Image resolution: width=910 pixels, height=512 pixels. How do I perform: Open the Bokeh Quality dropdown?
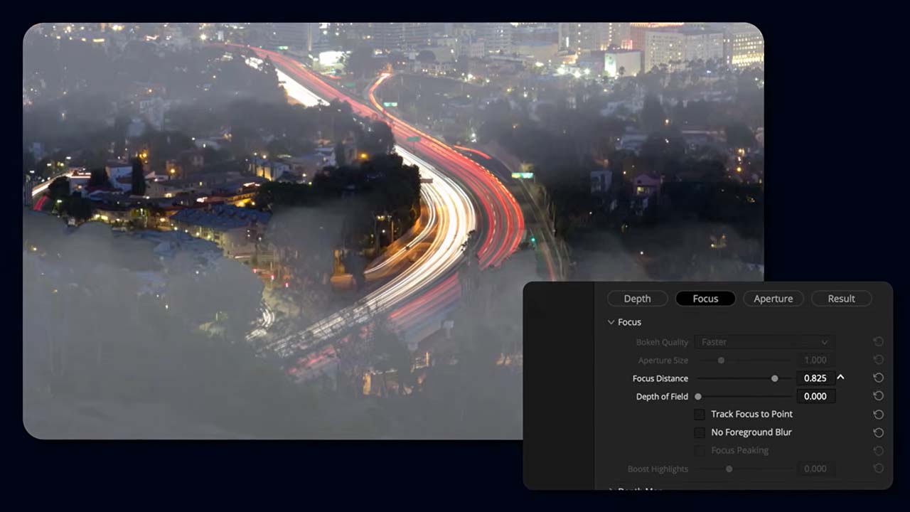pyautogui.click(x=764, y=342)
